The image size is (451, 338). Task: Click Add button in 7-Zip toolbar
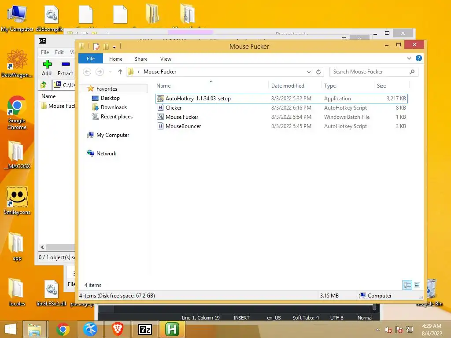[x=47, y=68]
